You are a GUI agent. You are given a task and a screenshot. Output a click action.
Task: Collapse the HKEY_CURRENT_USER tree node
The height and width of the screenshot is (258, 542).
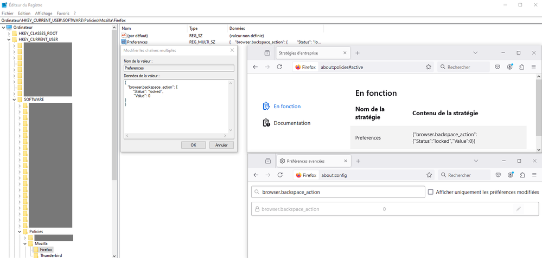9,39
